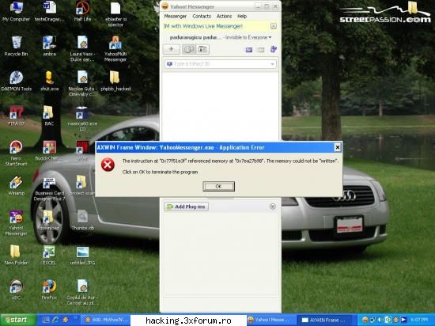
Task: Switch to Yahoo! Messenger taskbar button
Action: 271,320
